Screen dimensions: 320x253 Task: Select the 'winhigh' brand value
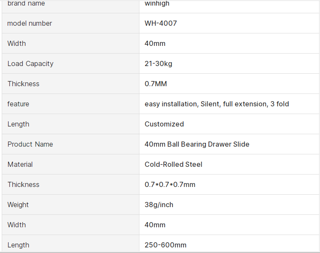tap(157, 4)
